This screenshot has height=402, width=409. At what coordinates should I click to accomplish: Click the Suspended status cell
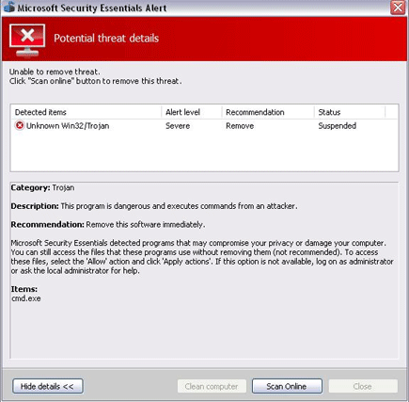coord(338,126)
